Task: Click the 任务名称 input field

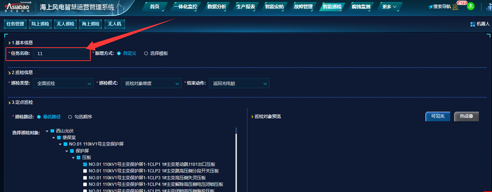Action: point(61,53)
